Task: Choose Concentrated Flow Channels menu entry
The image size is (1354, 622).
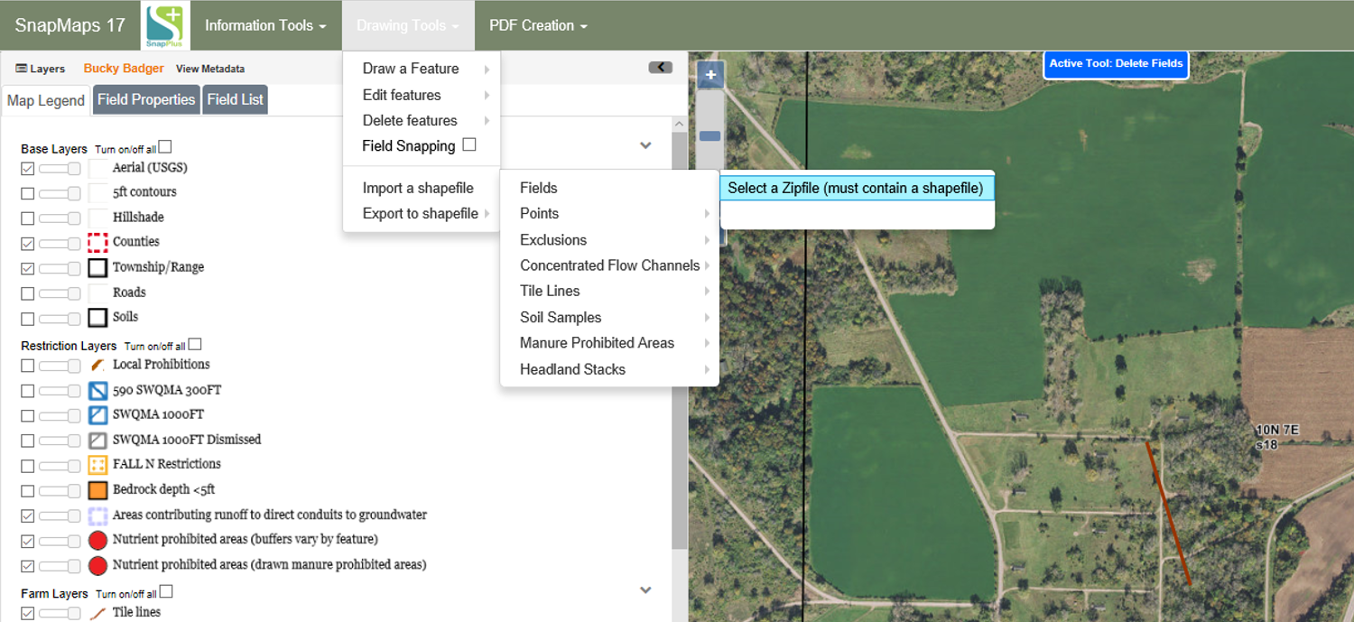Action: pyautogui.click(x=609, y=265)
